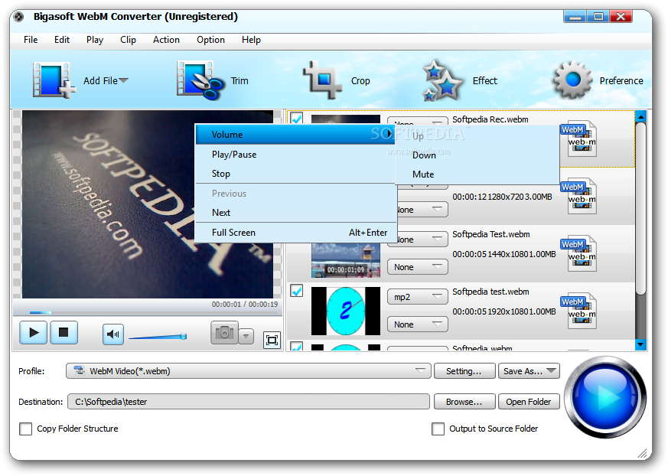Start conversion with big blue round button
668x476 pixels.
click(605, 397)
